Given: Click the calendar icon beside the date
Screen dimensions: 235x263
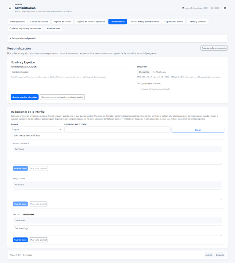Looking at the screenshot, I should (x=183, y=8).
